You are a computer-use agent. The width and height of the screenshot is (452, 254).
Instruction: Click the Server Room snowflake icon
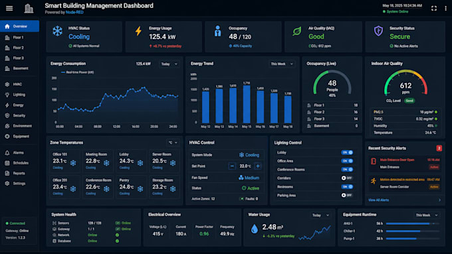click(173, 163)
